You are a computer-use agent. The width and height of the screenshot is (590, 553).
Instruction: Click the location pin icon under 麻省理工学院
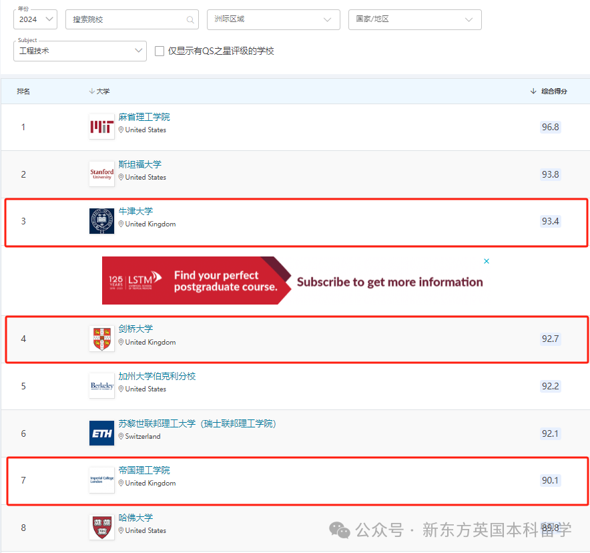coord(121,130)
